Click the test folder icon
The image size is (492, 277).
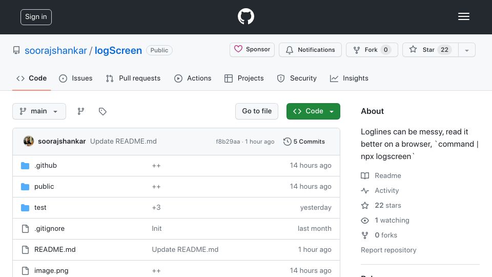click(x=25, y=208)
